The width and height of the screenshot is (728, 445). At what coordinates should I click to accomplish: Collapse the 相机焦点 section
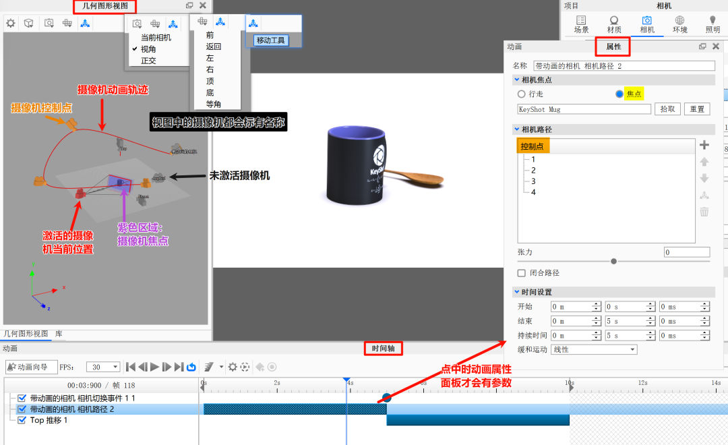pyautogui.click(x=517, y=80)
